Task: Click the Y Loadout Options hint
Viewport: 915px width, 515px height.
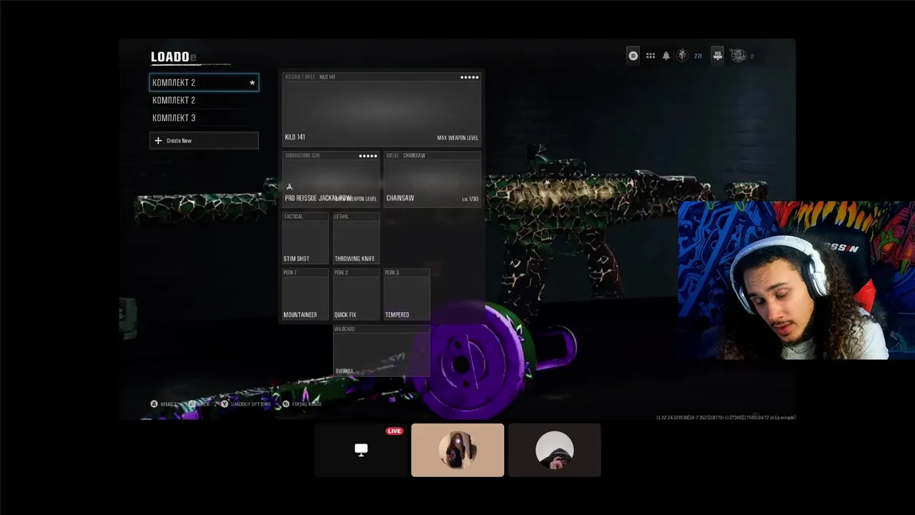Action: click(246, 404)
